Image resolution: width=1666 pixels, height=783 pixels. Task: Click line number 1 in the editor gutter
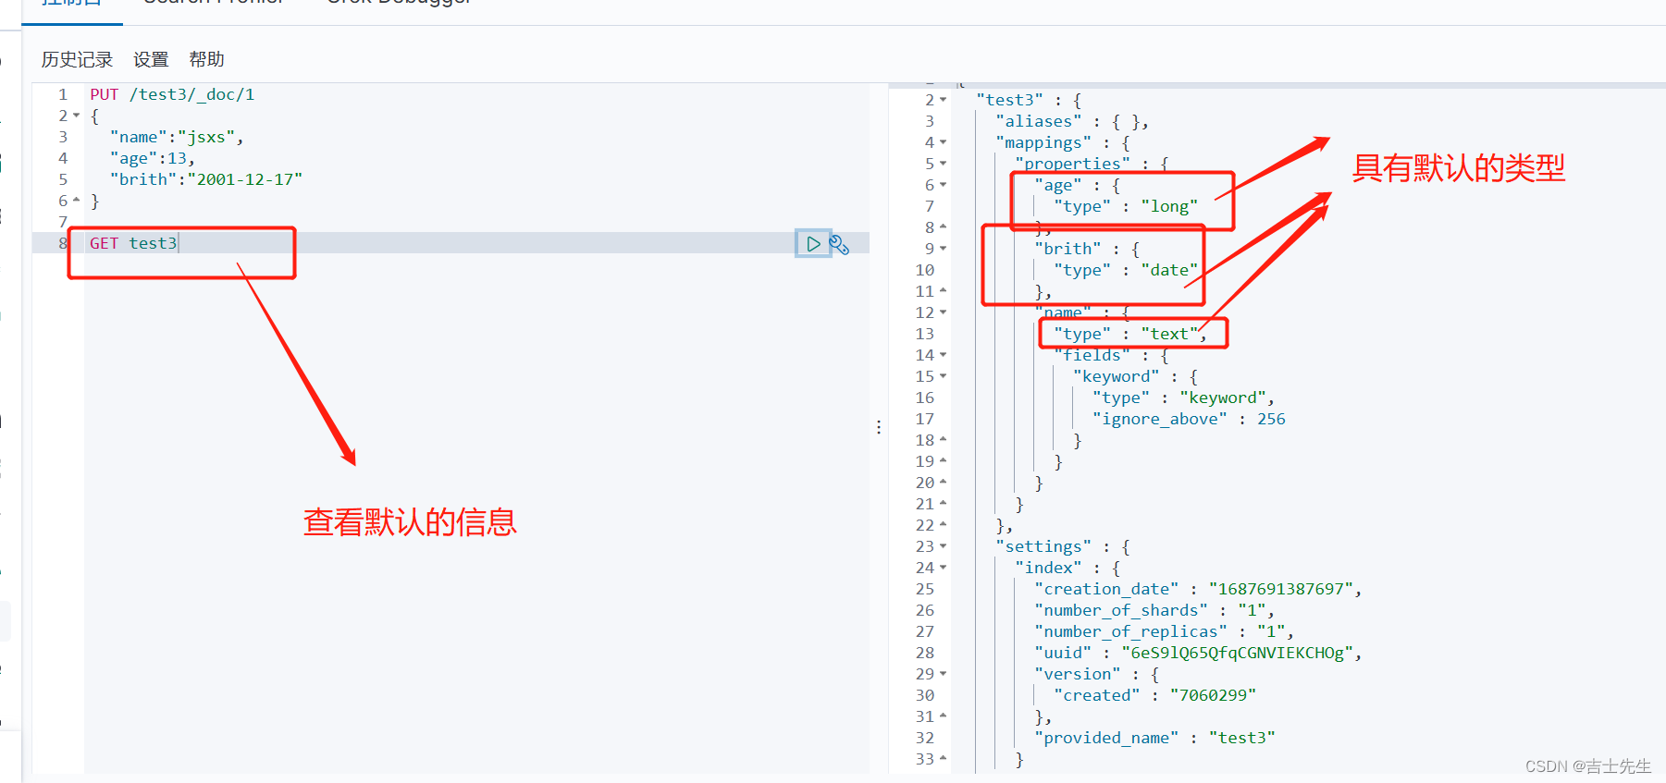pyautogui.click(x=63, y=94)
